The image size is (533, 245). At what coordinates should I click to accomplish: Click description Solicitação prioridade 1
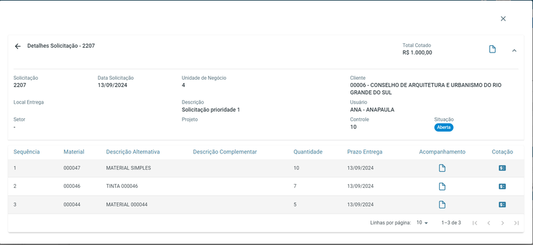pos(211,110)
